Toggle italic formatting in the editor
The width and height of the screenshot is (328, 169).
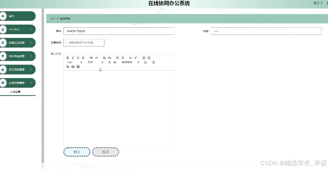pos(73,58)
